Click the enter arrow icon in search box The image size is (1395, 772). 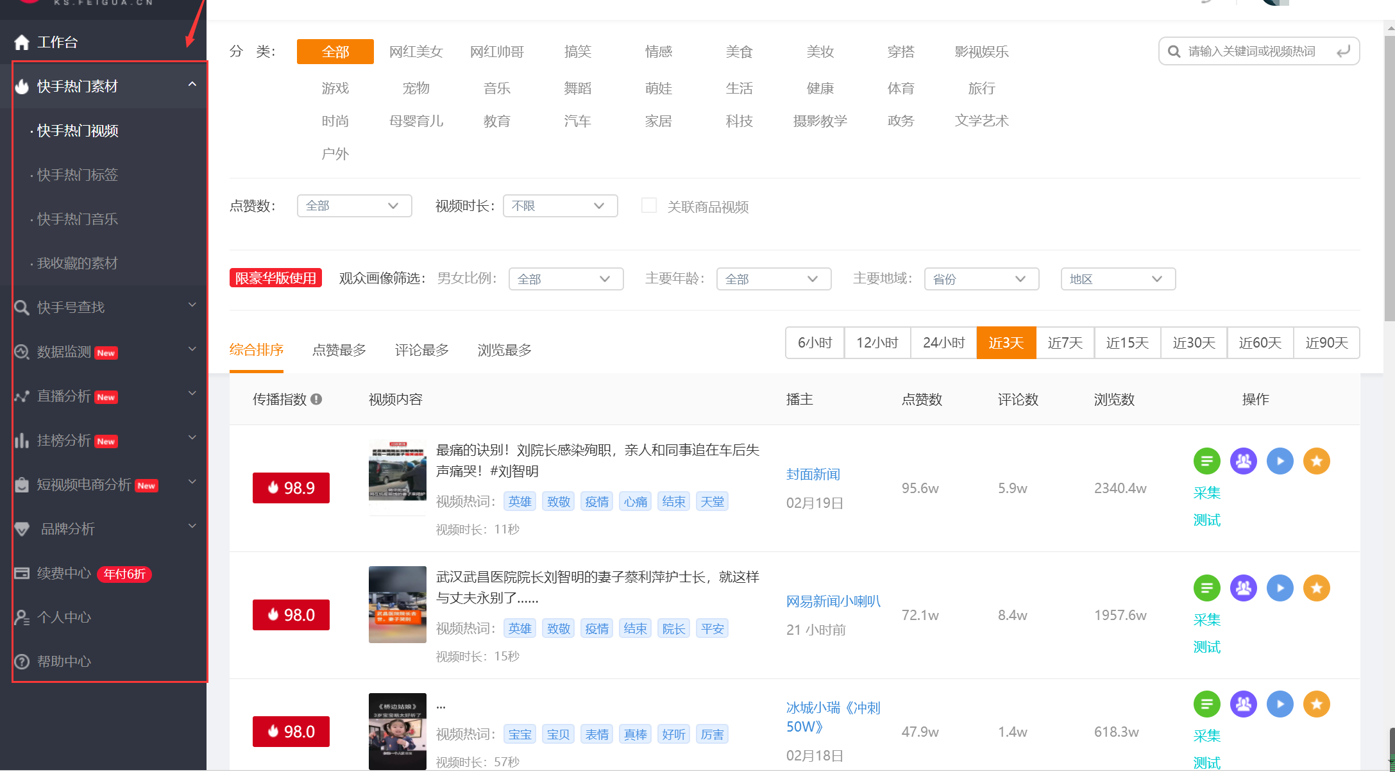1344,51
